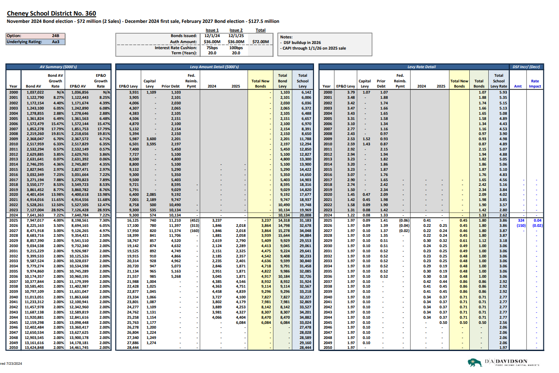Click the "Total Bonds" column header
This screenshot has width=559, height=373.
[479, 84]
